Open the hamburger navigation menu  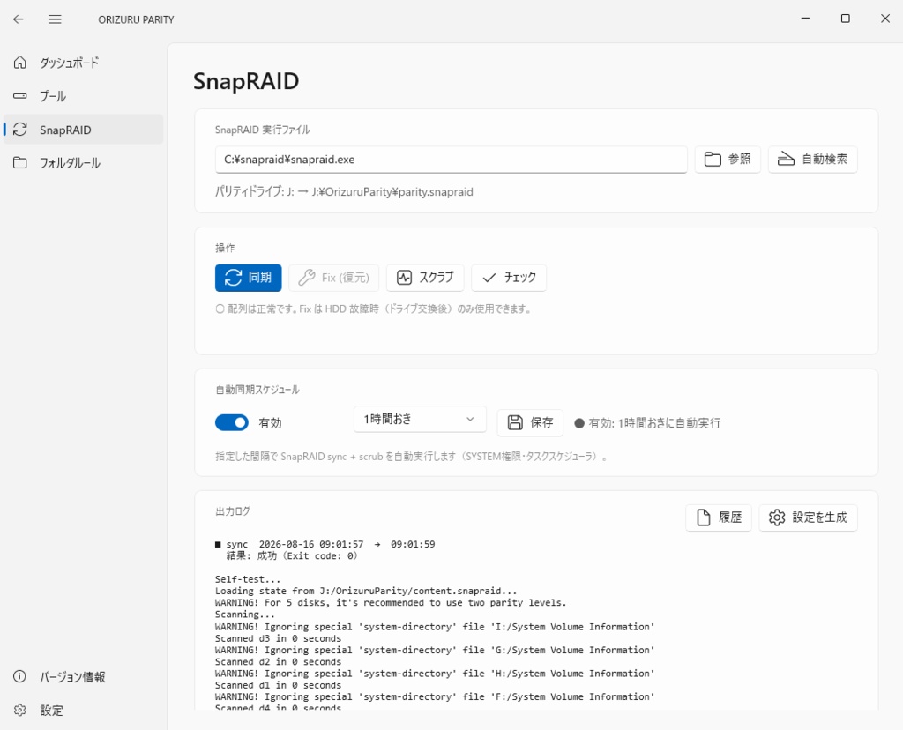click(55, 19)
